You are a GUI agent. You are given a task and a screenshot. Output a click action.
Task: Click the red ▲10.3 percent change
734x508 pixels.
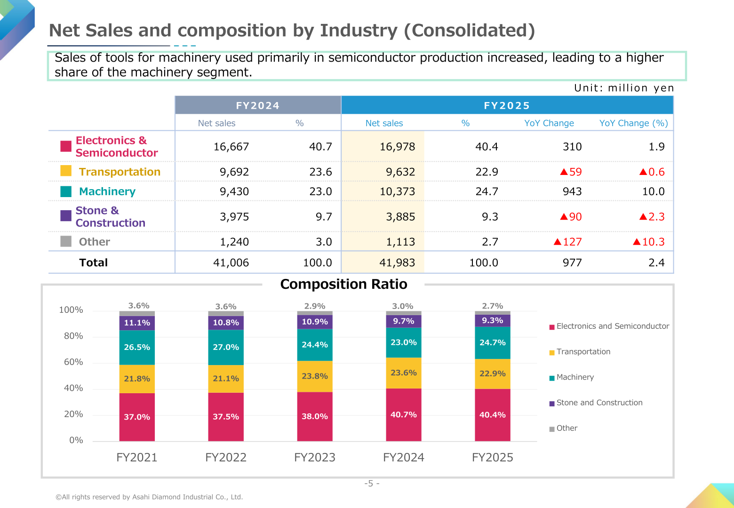(648, 242)
